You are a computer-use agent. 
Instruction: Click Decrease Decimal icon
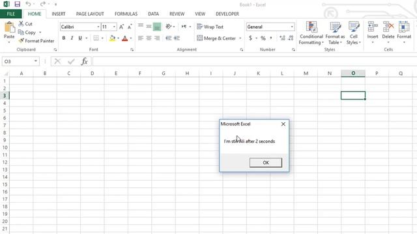pyautogui.click(x=291, y=38)
